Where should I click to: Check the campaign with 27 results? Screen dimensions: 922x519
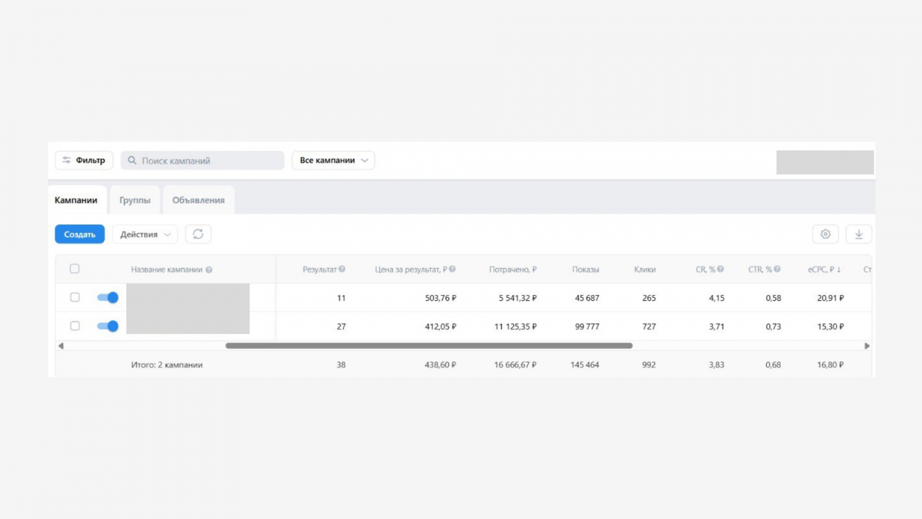point(75,326)
